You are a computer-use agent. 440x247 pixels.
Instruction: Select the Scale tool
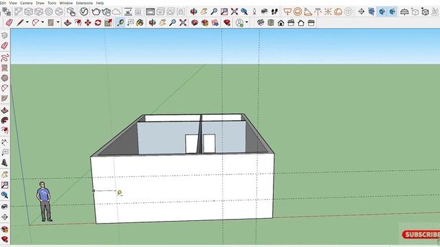tap(109, 23)
